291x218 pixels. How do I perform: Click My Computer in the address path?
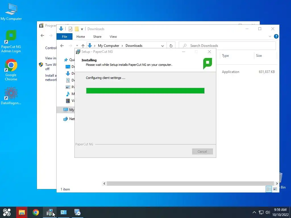109,46
